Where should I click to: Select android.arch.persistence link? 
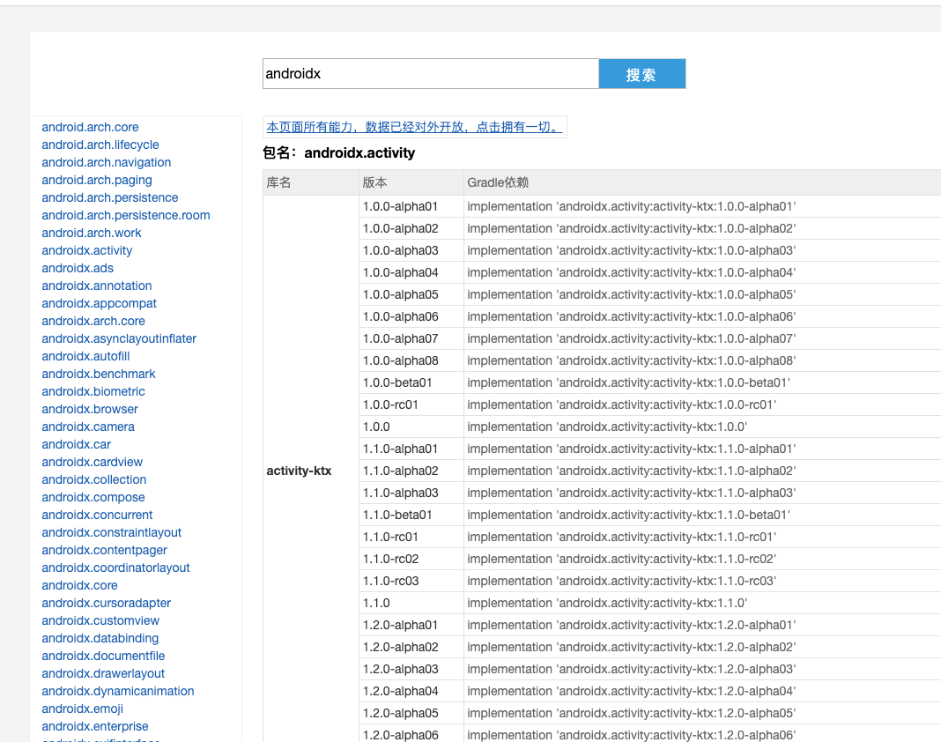[110, 197]
